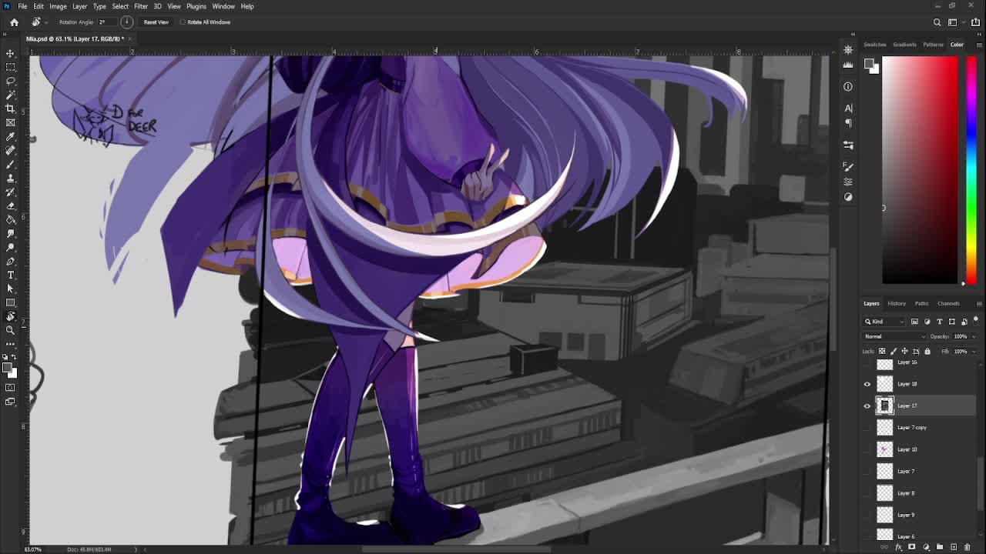Click the Create new group folder icon
Image resolution: width=986 pixels, height=554 pixels.
click(940, 547)
